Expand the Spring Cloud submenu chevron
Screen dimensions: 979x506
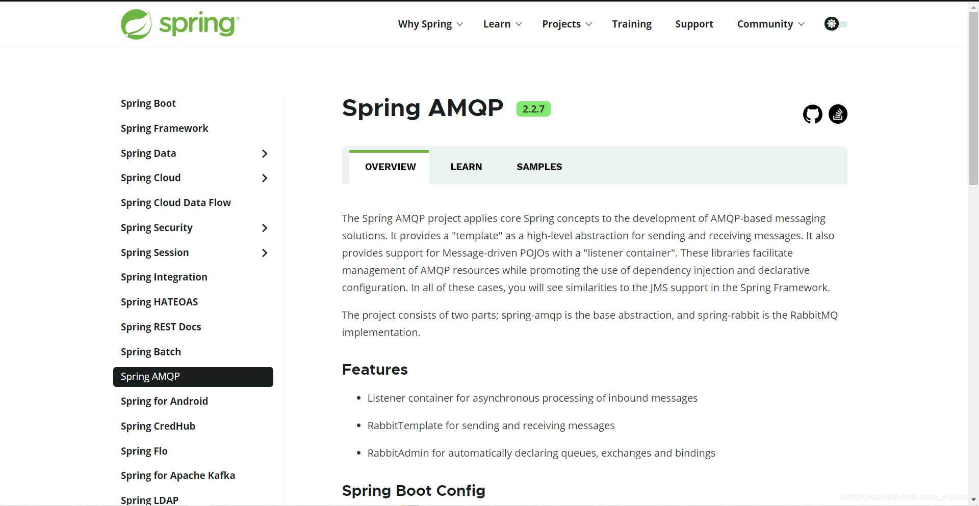(x=264, y=178)
